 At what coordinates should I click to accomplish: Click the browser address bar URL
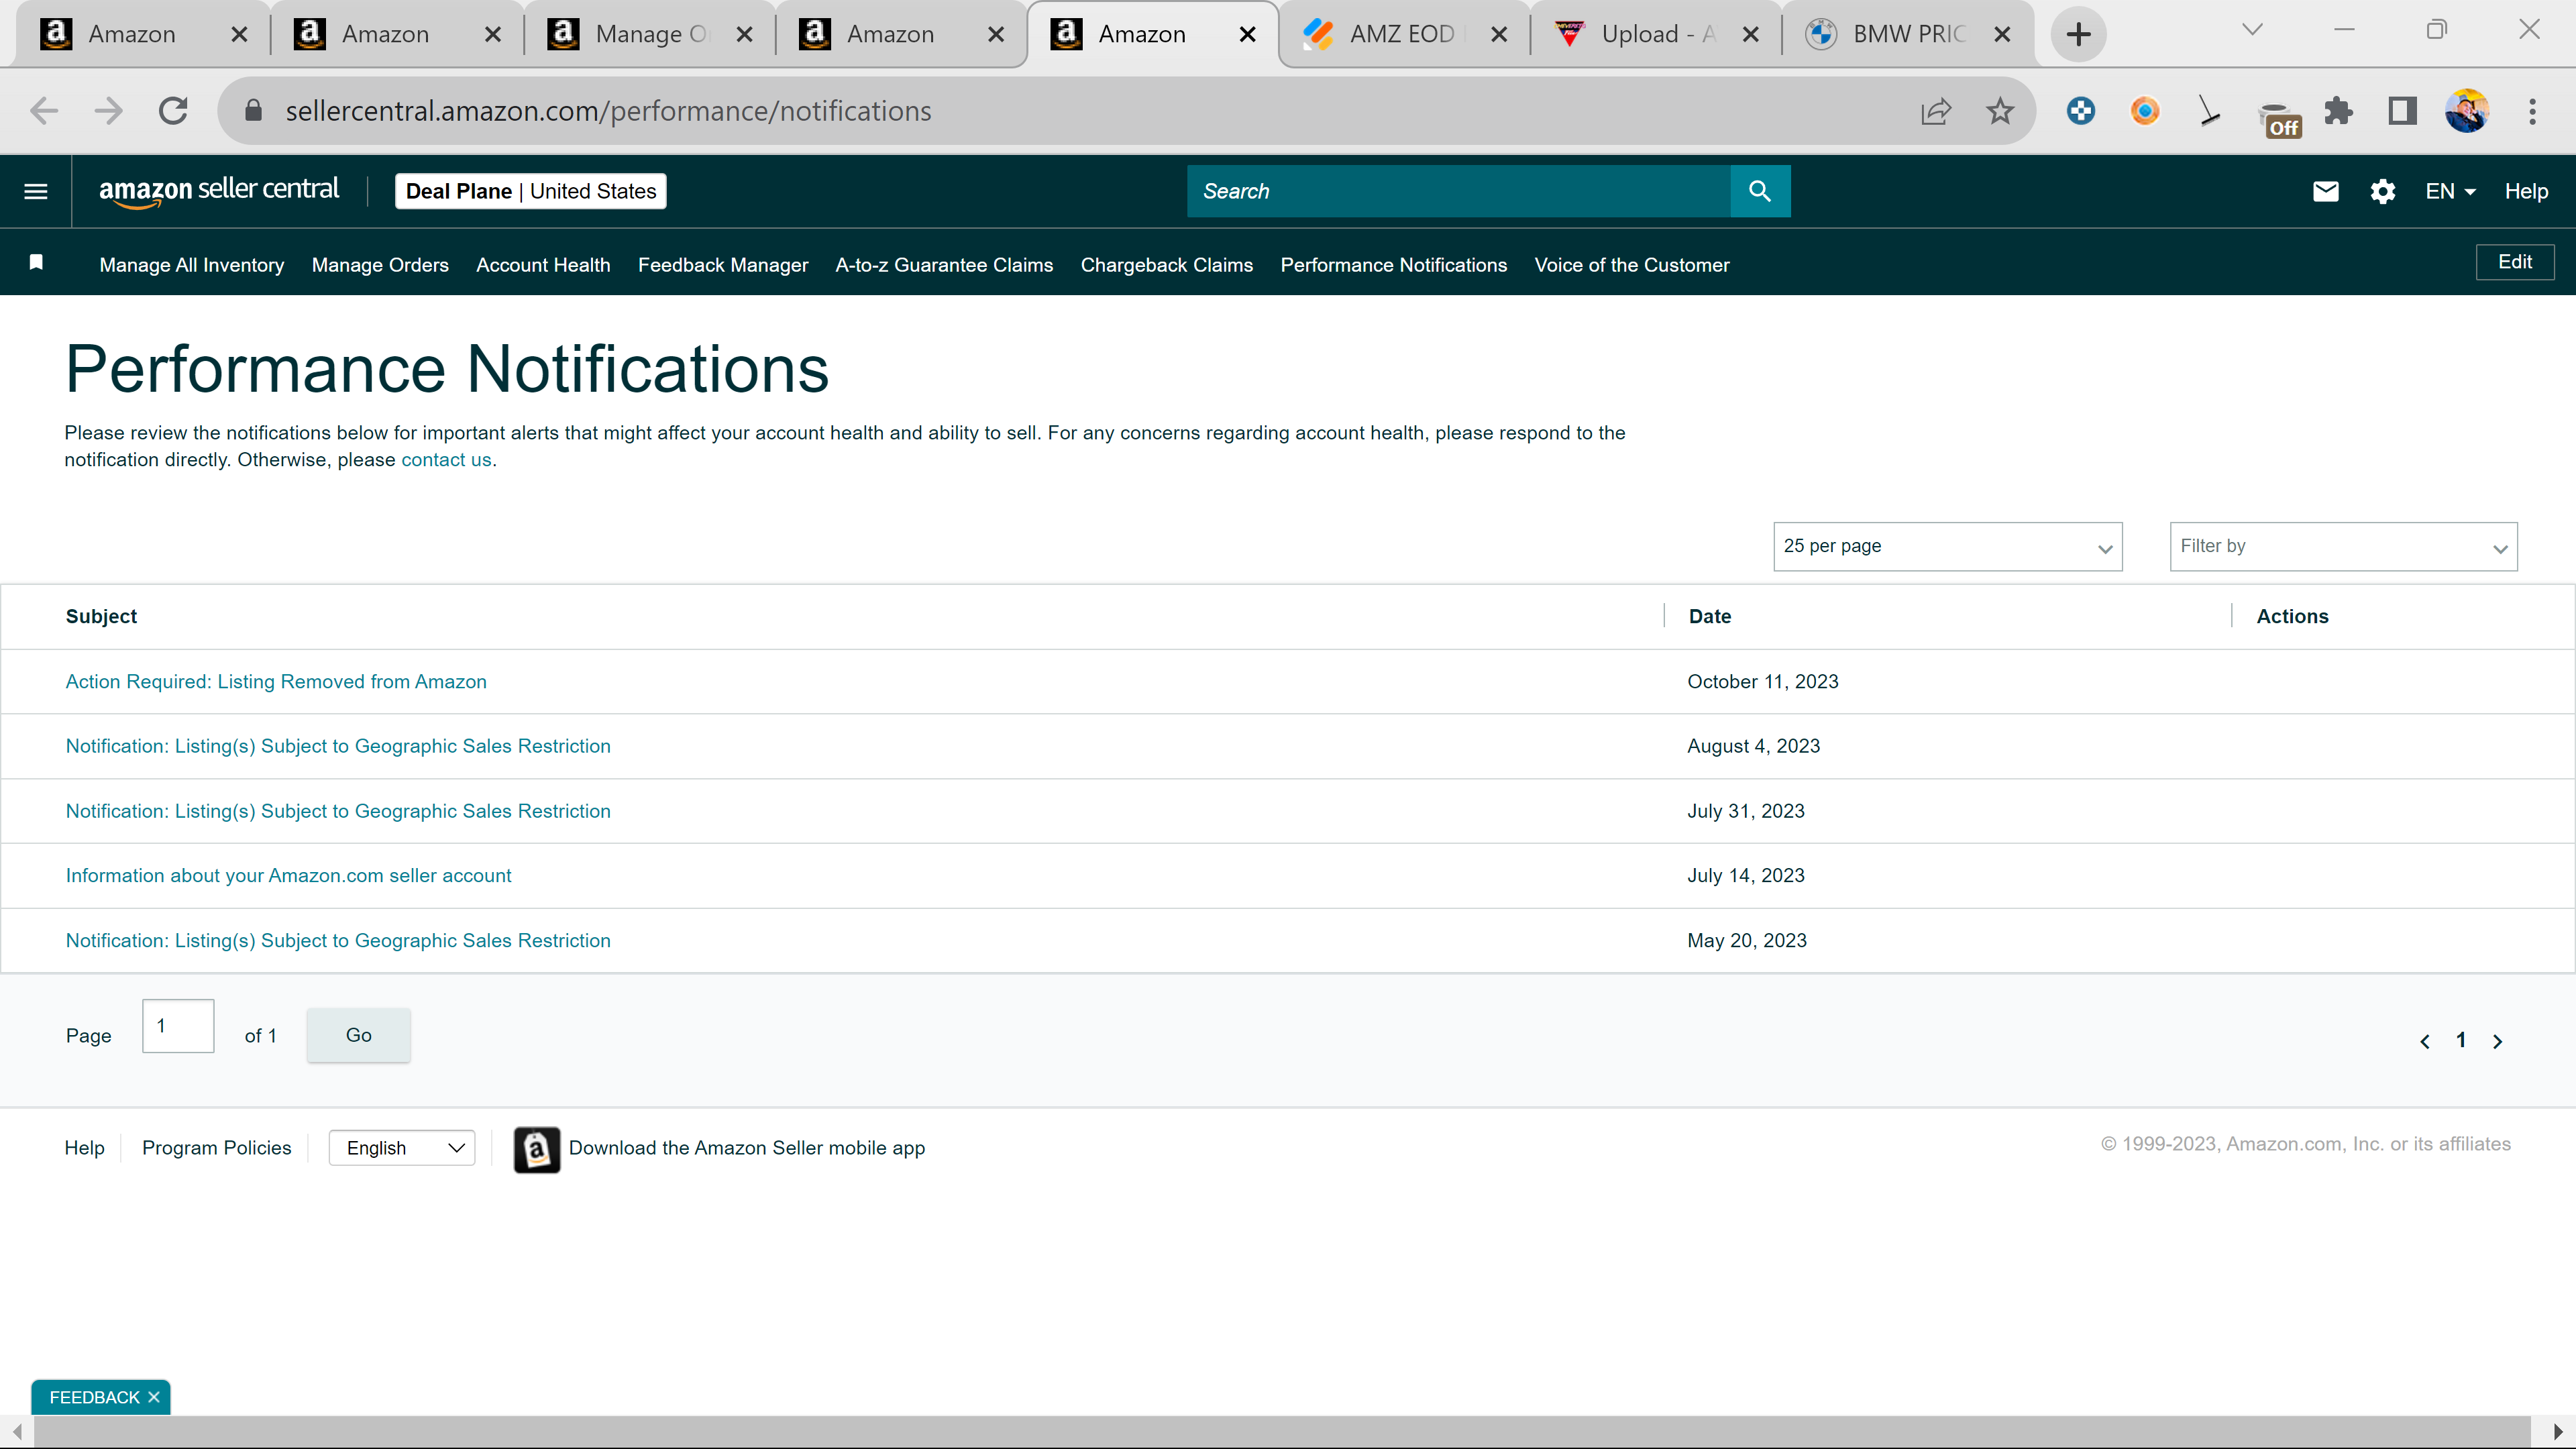608,111
